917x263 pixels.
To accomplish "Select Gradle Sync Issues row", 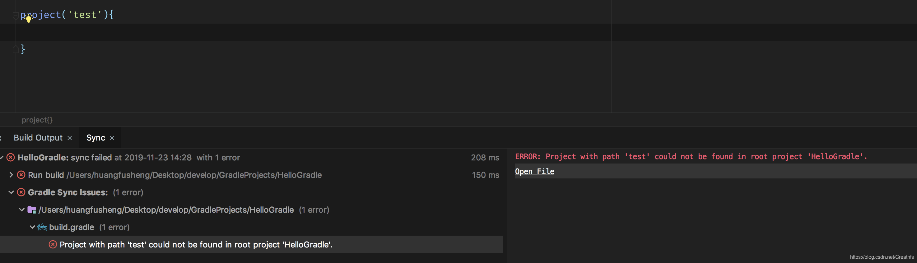I will pos(251,192).
